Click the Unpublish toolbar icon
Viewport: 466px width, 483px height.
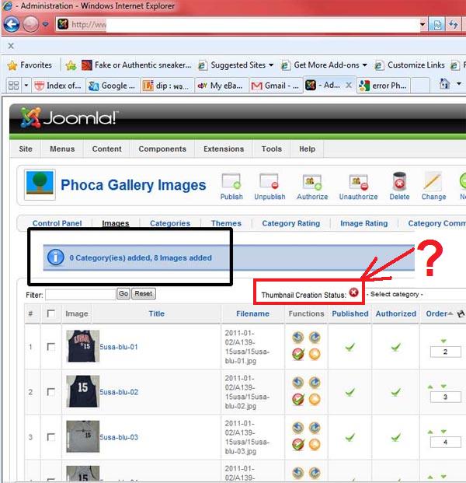click(270, 182)
